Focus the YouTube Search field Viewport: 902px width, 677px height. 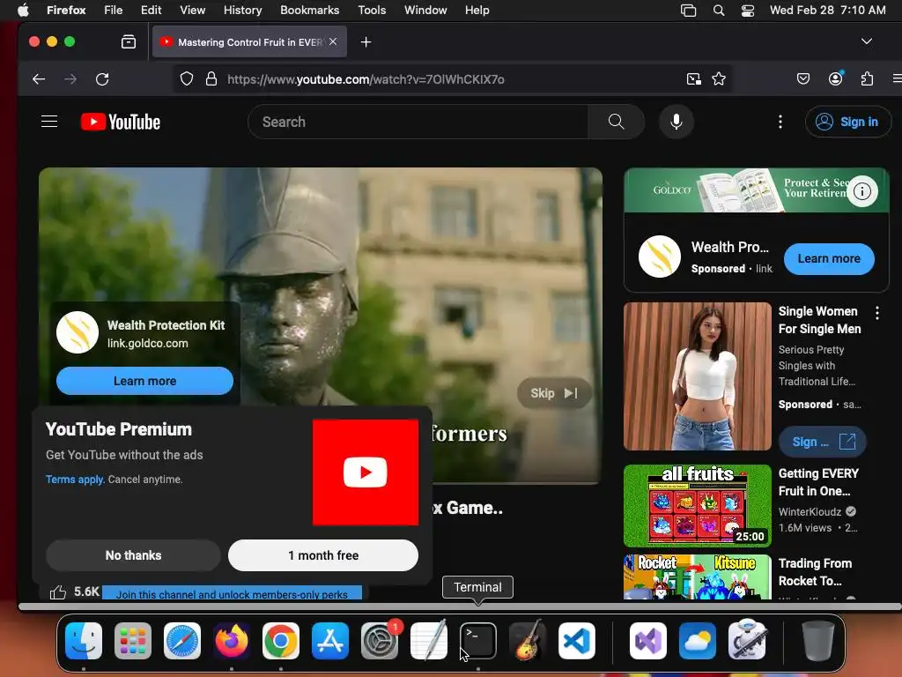(418, 122)
